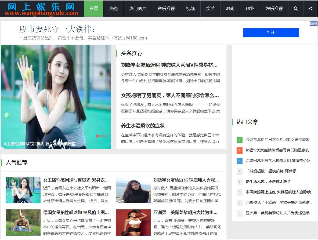The image size is (318, 240).
Task: Open the 笑话 navigation item
Action: [210, 9]
